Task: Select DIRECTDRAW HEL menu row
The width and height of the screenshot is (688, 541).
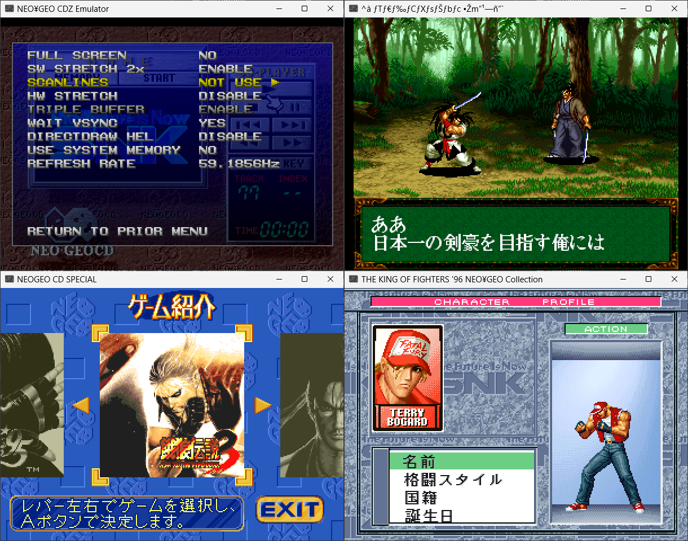Action: pos(90,136)
